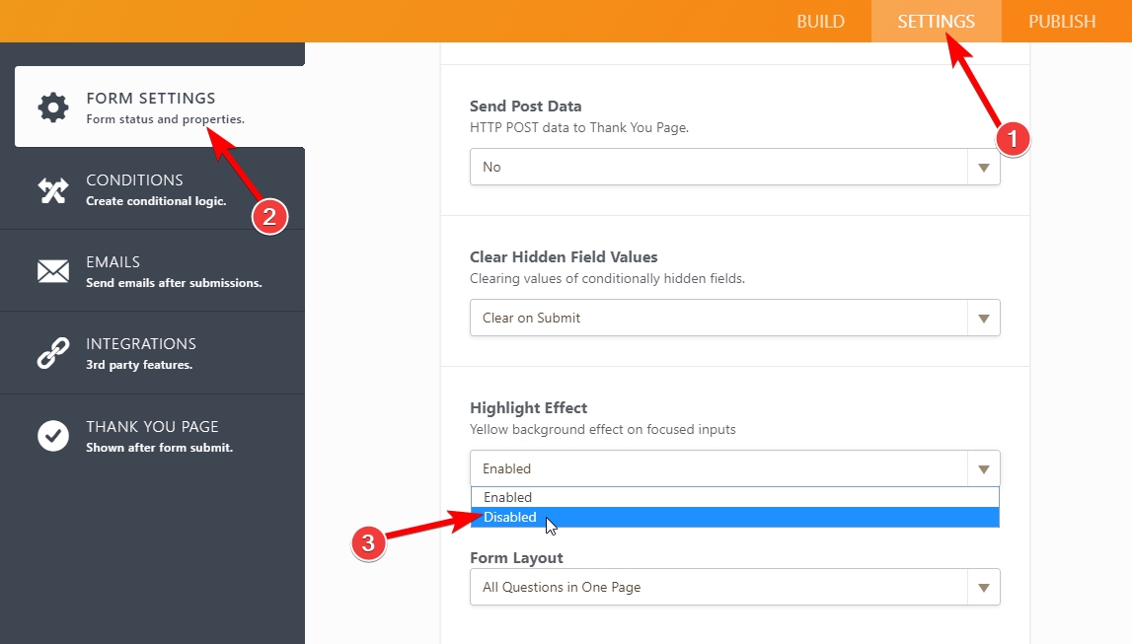Open the BUILD tab

[x=820, y=22]
